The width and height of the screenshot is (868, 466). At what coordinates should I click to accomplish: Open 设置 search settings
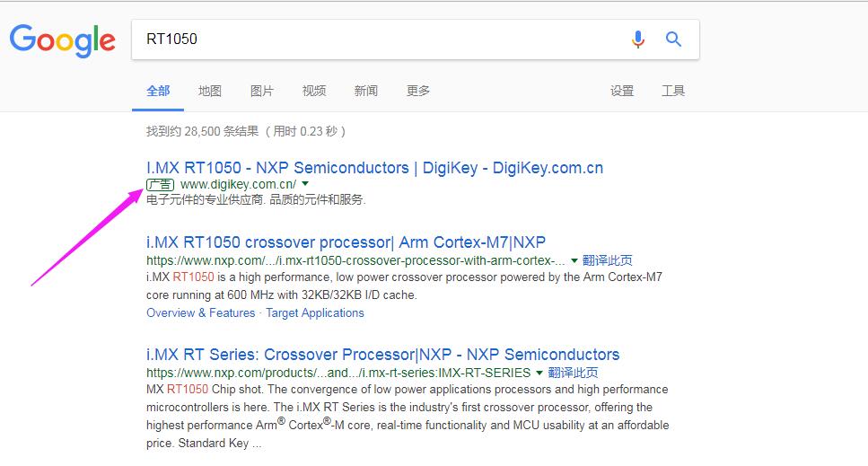coord(622,91)
